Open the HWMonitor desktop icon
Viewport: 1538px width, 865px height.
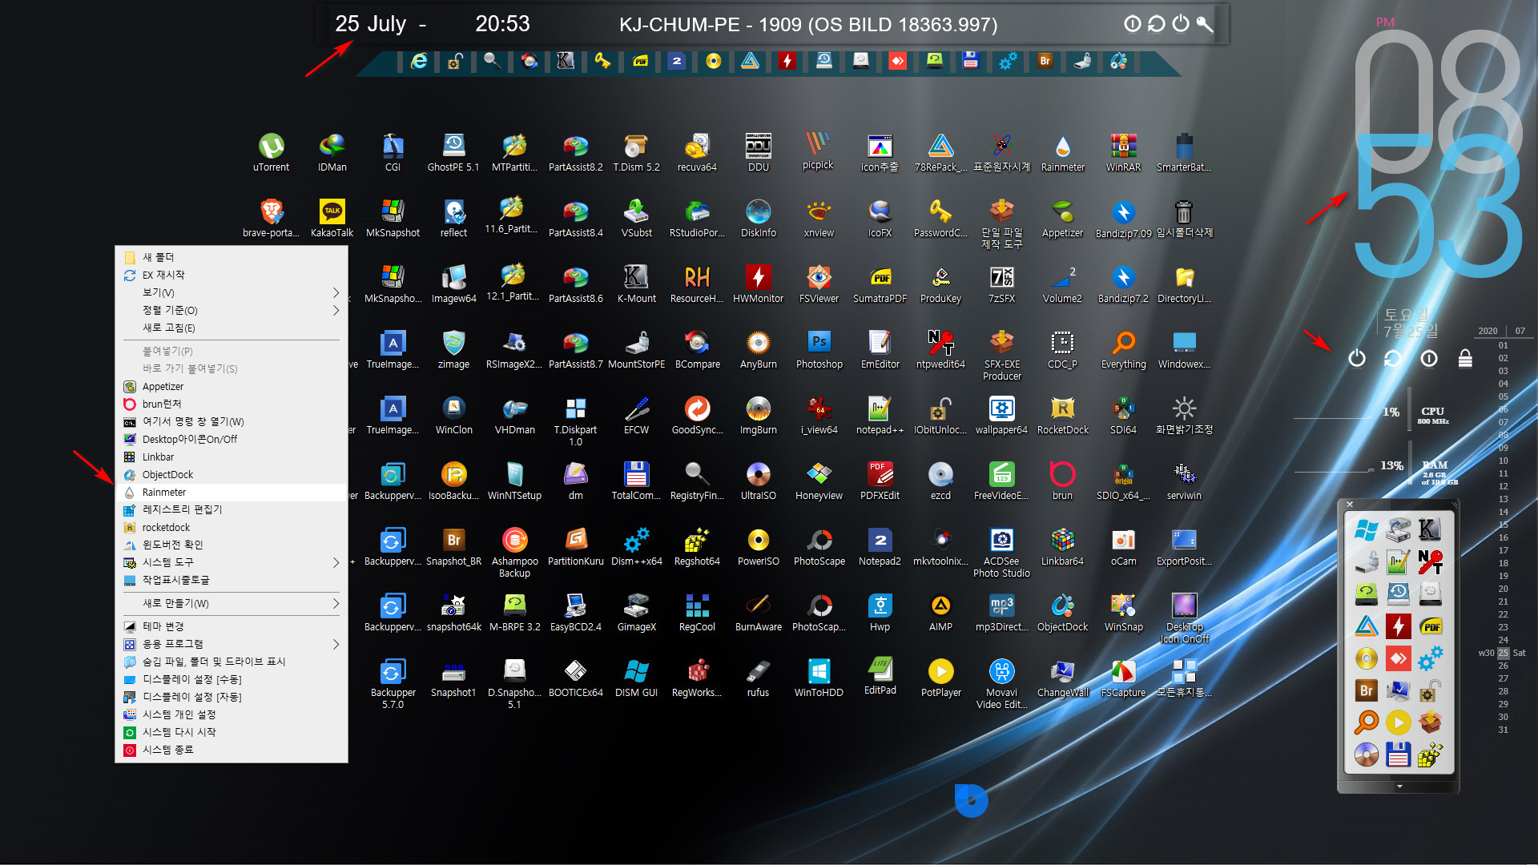pos(758,284)
